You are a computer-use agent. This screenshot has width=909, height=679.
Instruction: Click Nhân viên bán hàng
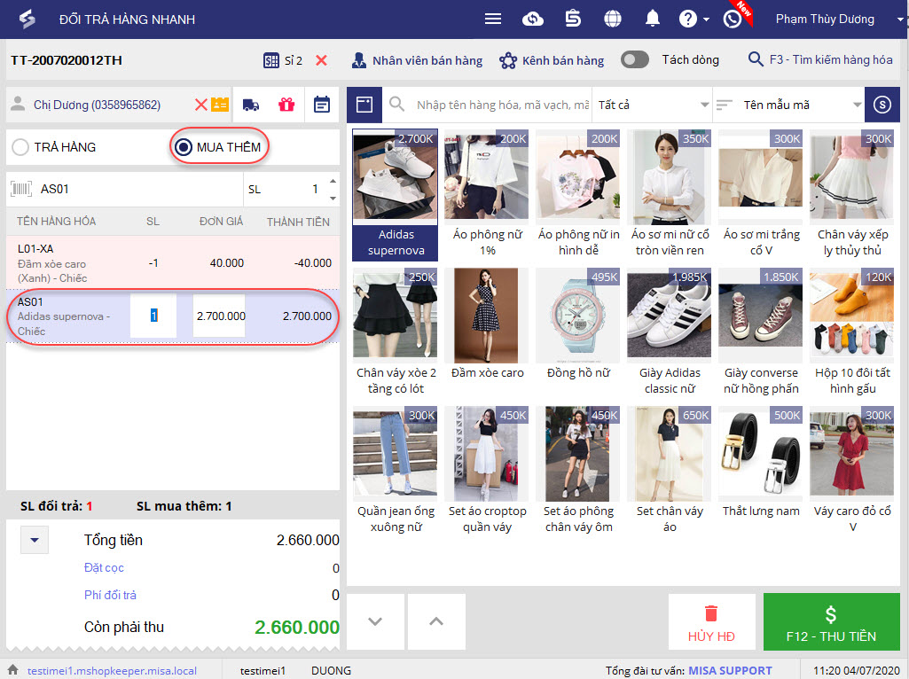[418, 60]
